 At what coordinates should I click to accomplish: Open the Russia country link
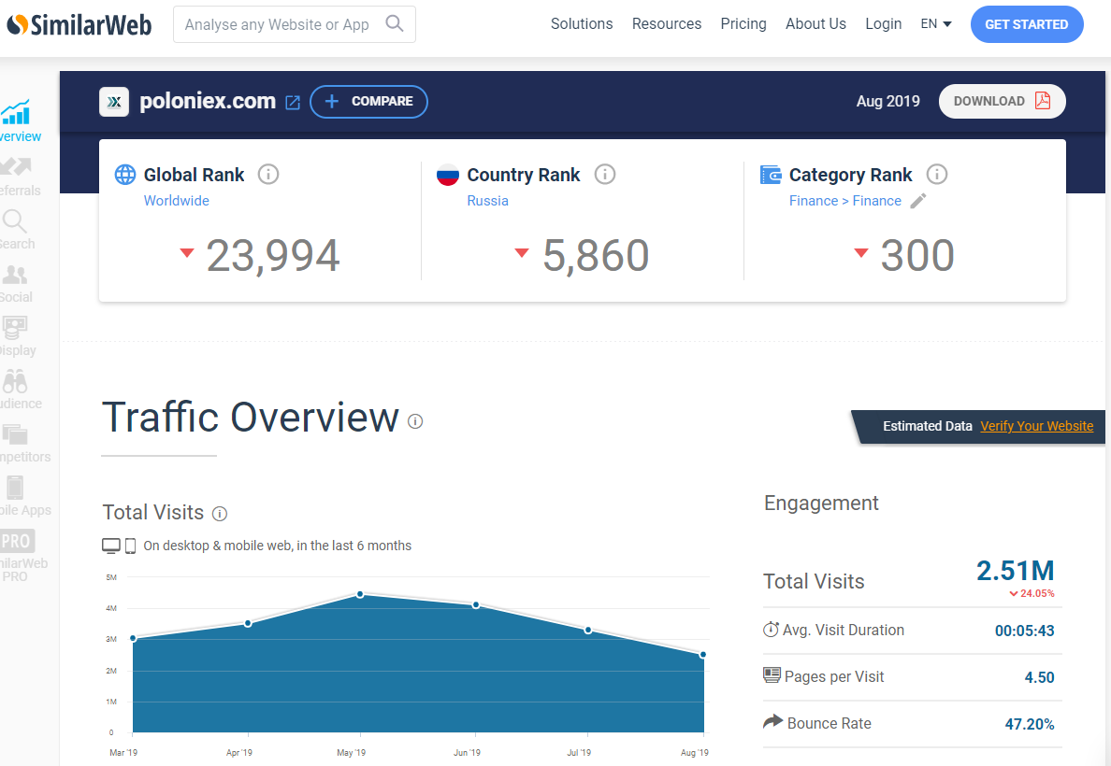click(x=487, y=200)
